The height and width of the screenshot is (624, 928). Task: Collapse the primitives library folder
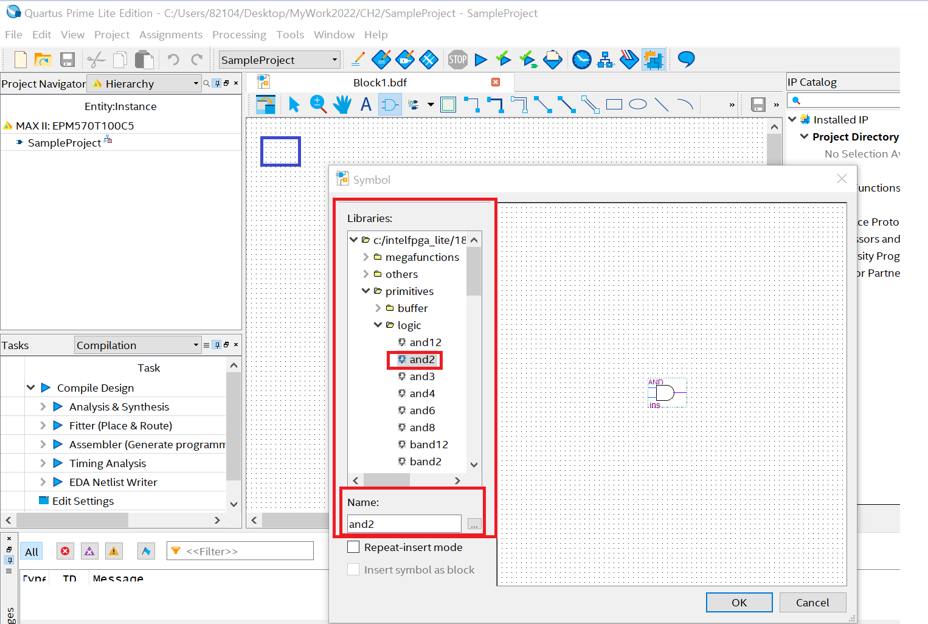pyautogui.click(x=365, y=291)
